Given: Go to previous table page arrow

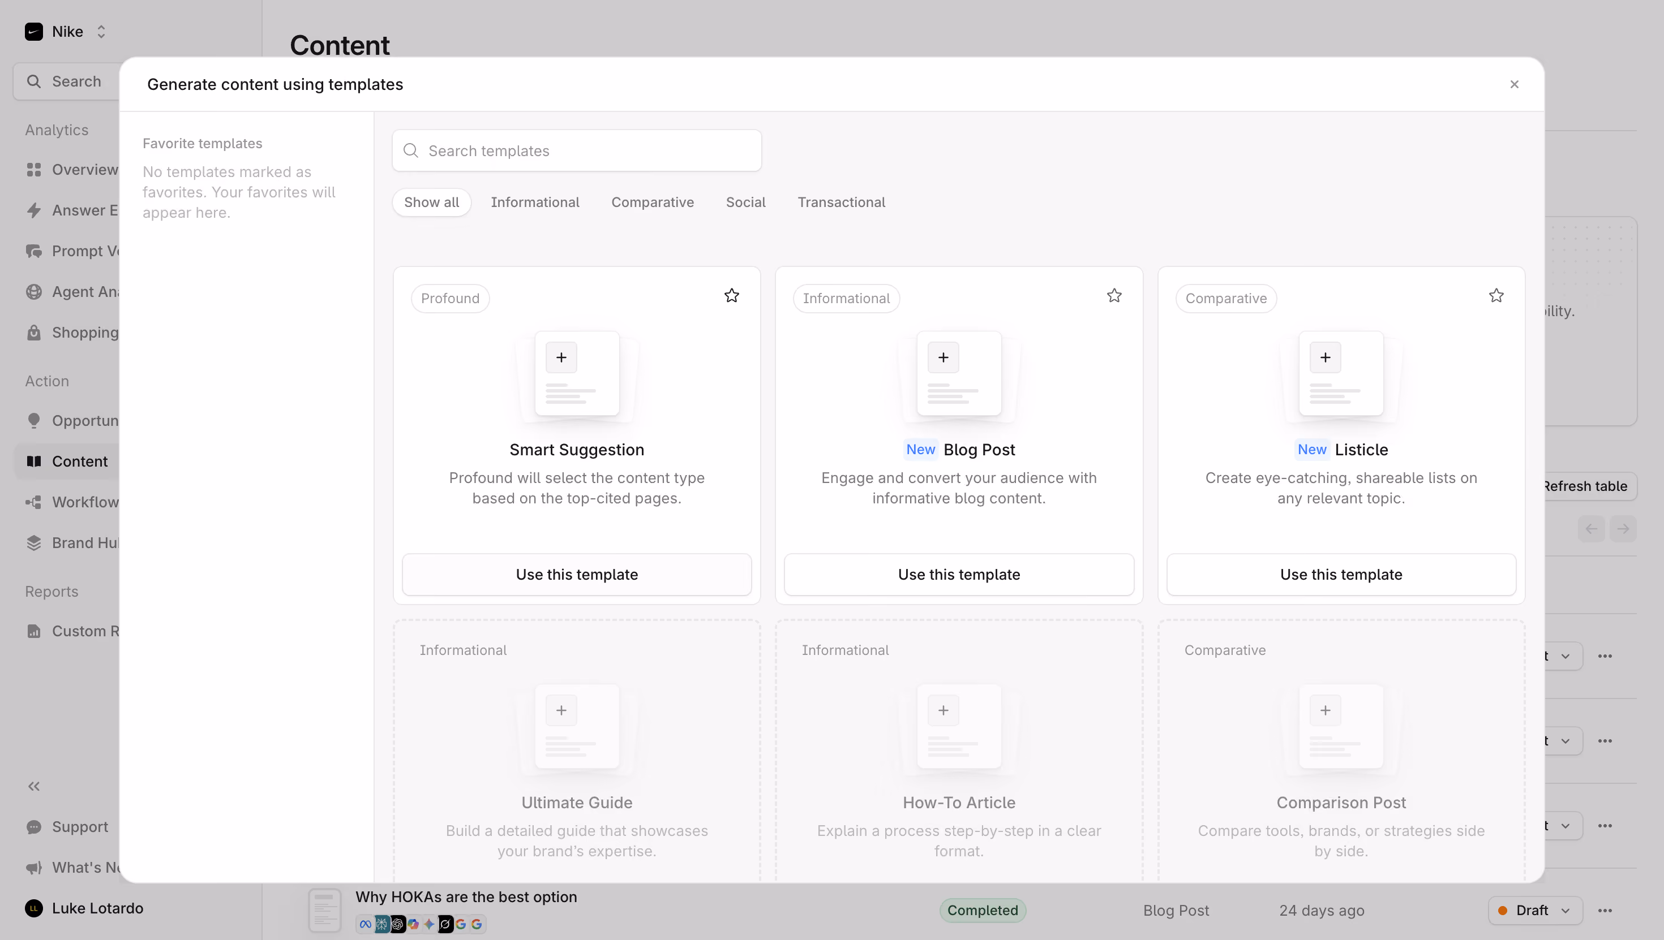Looking at the screenshot, I should click(x=1591, y=529).
